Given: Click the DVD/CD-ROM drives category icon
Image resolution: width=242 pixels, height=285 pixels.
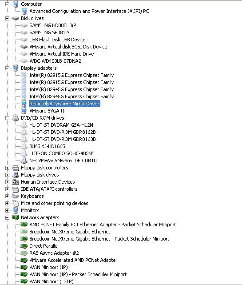Looking at the screenshot, I should (x=16, y=118).
